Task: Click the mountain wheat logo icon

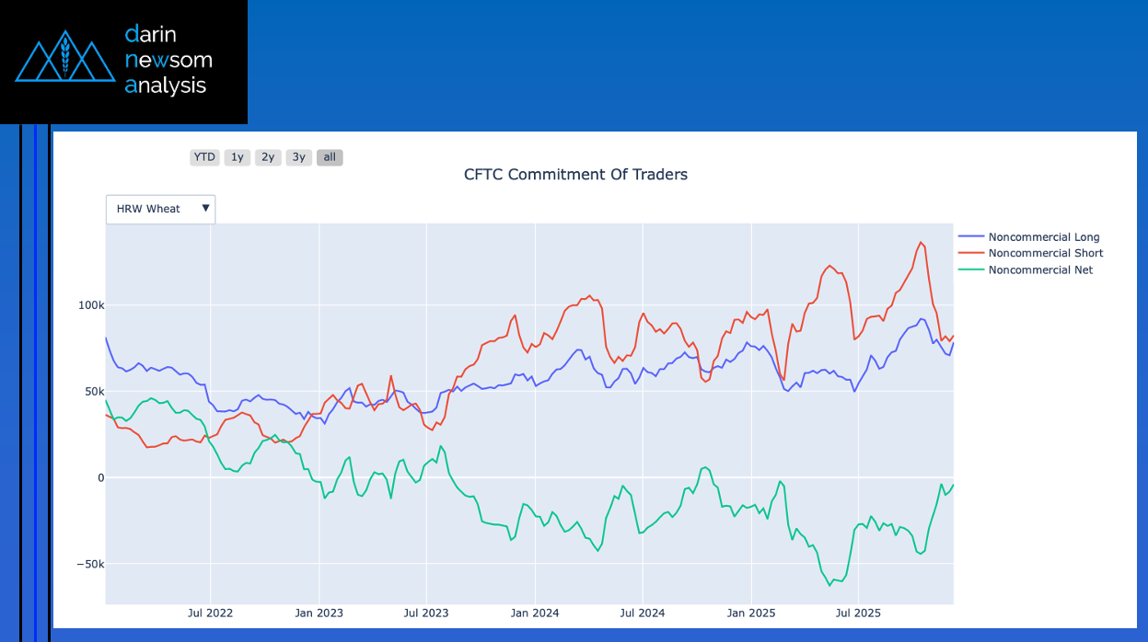Action: [x=64, y=57]
